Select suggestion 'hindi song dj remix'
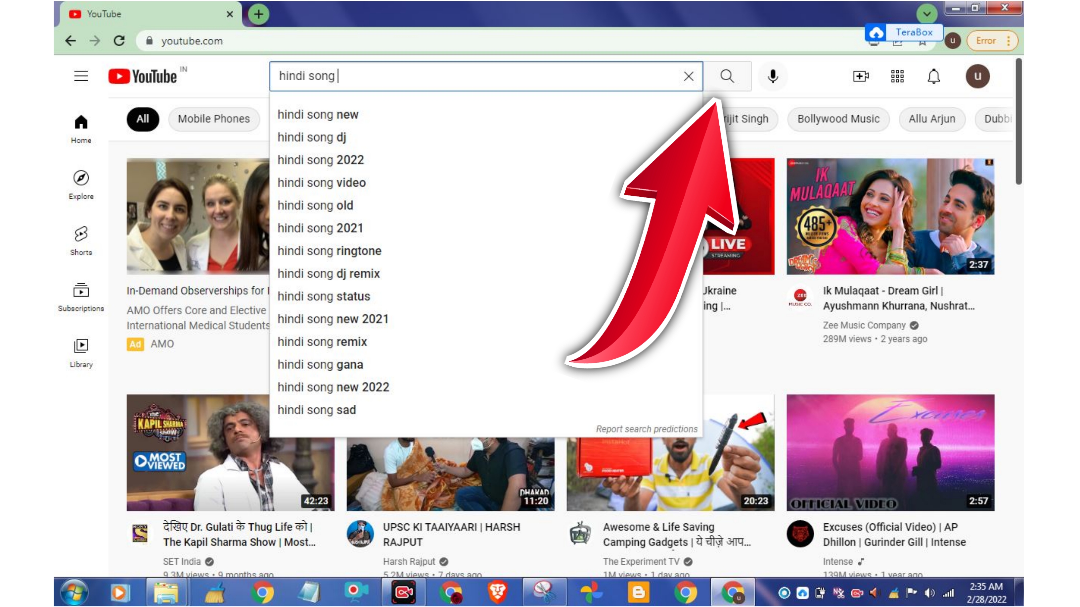 tap(486, 273)
